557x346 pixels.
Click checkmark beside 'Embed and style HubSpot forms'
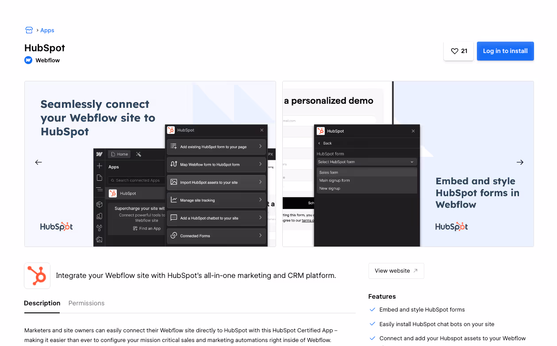(372, 310)
